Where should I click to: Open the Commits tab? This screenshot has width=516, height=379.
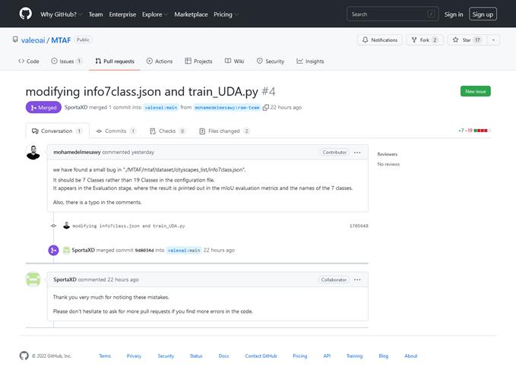[116, 131]
